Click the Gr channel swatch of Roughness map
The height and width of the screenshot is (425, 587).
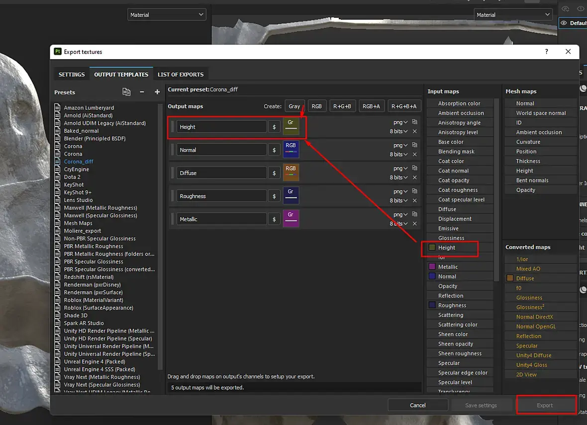pos(291,196)
